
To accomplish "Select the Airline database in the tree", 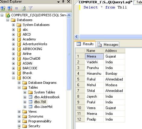I will 27,54.
